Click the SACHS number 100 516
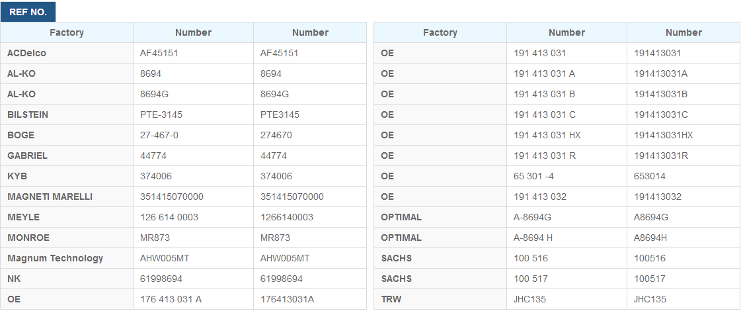Image resolution: width=743 pixels, height=311 pixels. point(531,258)
